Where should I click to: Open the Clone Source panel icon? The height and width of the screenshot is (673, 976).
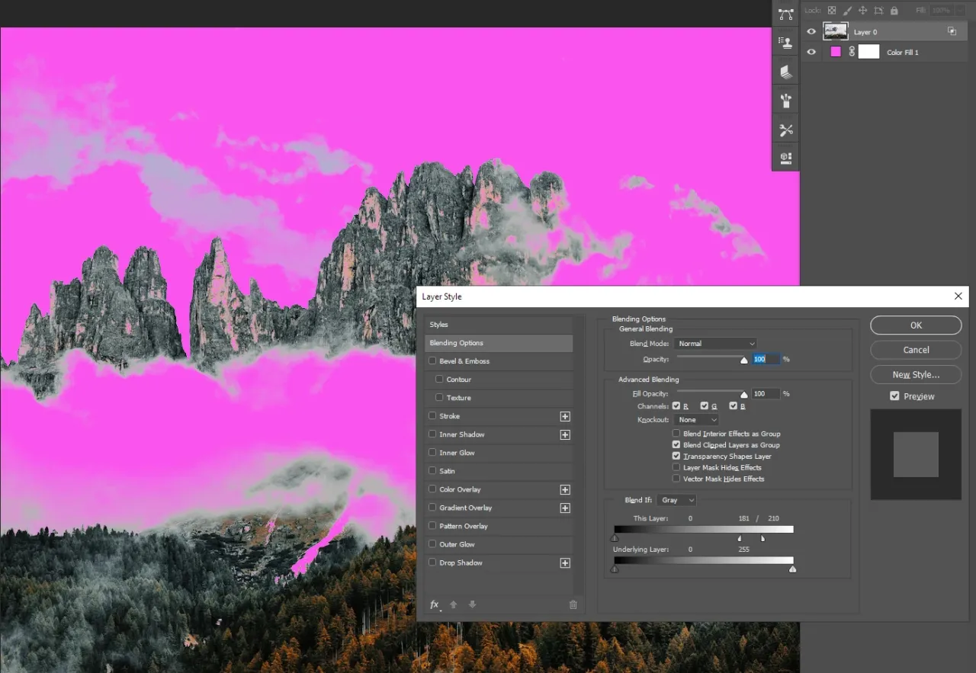785,43
